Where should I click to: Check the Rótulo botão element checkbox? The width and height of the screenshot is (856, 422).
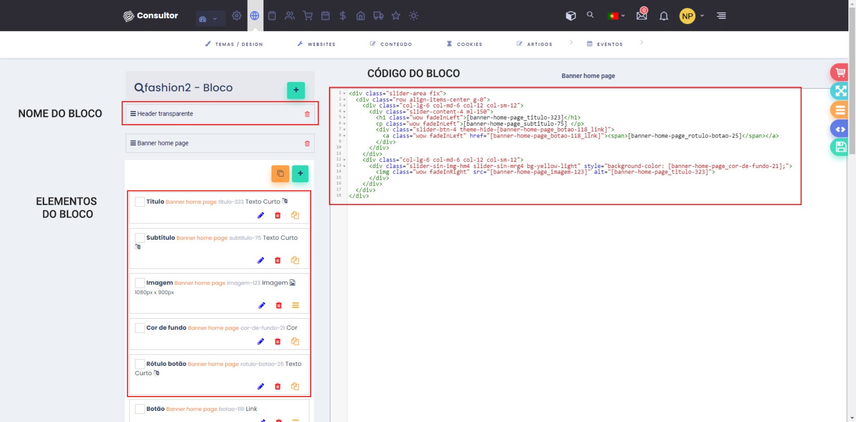click(140, 364)
